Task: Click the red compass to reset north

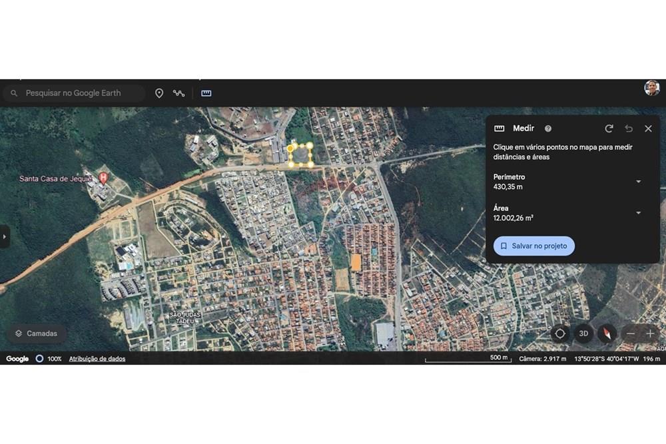Action: 607,333
